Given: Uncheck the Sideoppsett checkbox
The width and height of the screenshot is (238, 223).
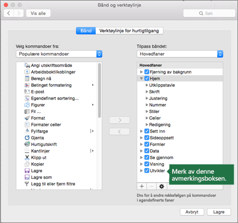Looking at the screenshot, I should pyautogui.click(x=147, y=138).
